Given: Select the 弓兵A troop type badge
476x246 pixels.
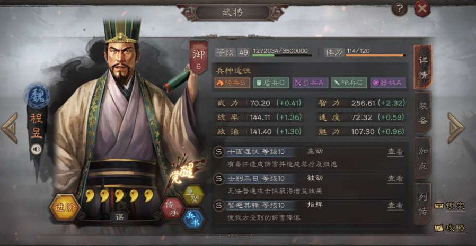Looking at the screenshot, I should [310, 83].
